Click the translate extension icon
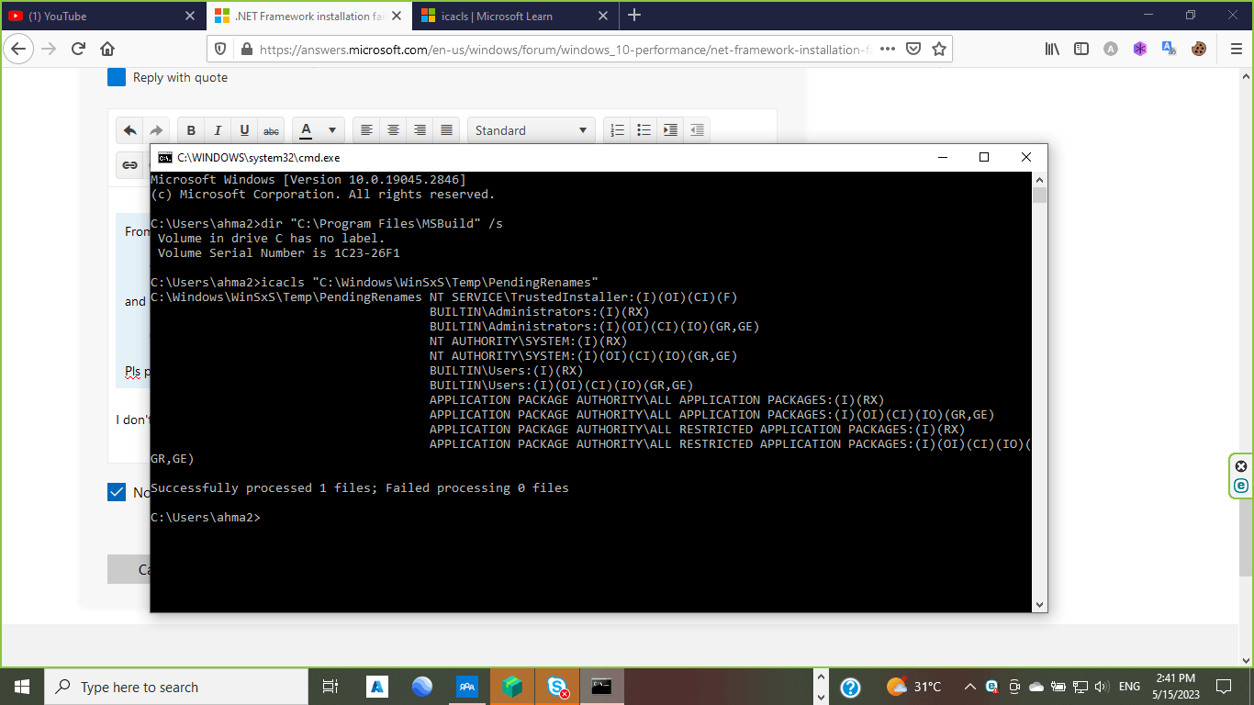The width and height of the screenshot is (1254, 705). click(x=1169, y=49)
